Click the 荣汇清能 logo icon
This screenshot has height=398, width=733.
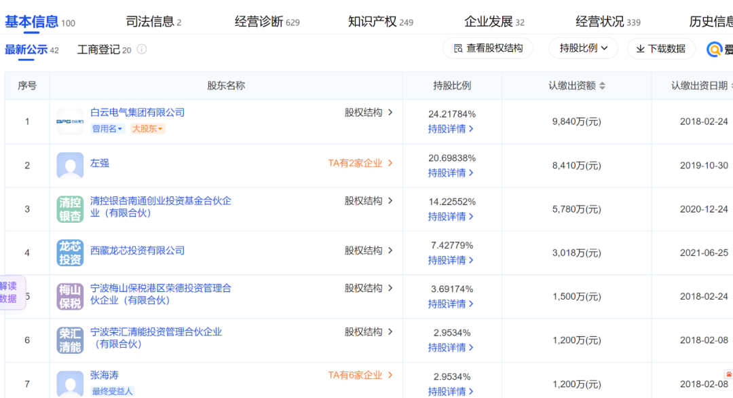70,340
